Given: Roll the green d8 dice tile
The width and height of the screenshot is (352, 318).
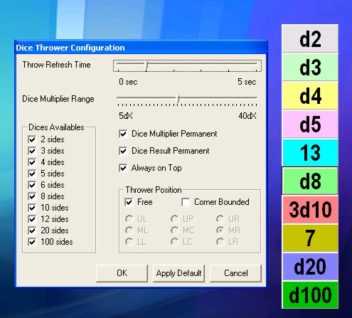Looking at the screenshot, I should [x=310, y=181].
